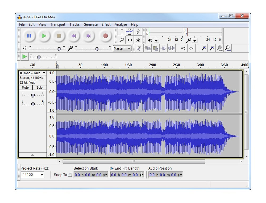Image resolution: width=266 pixels, height=203 pixels.
Task: Click the Fit Project zoom icon
Action: tap(228, 48)
